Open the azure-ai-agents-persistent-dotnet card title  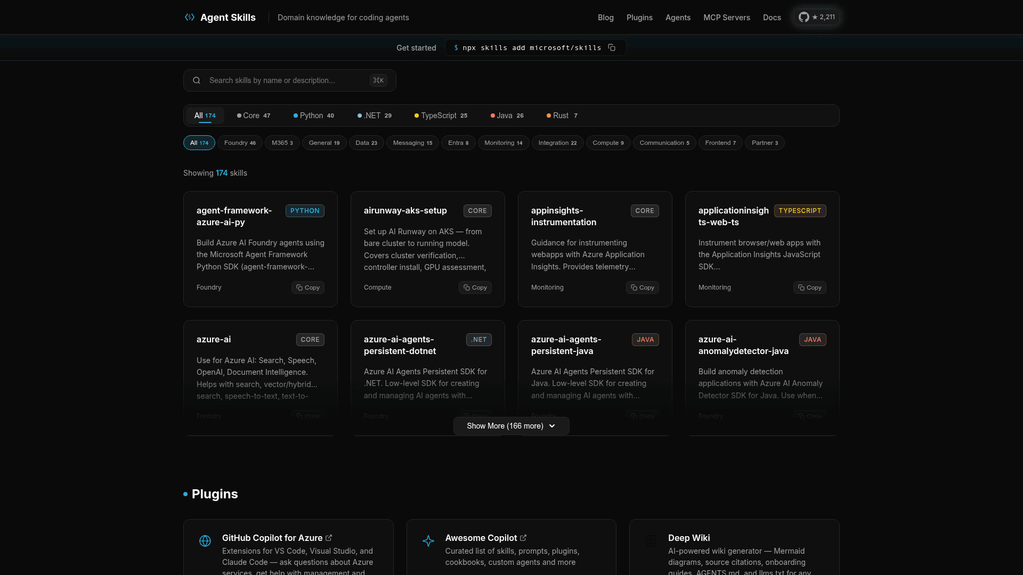point(400,345)
